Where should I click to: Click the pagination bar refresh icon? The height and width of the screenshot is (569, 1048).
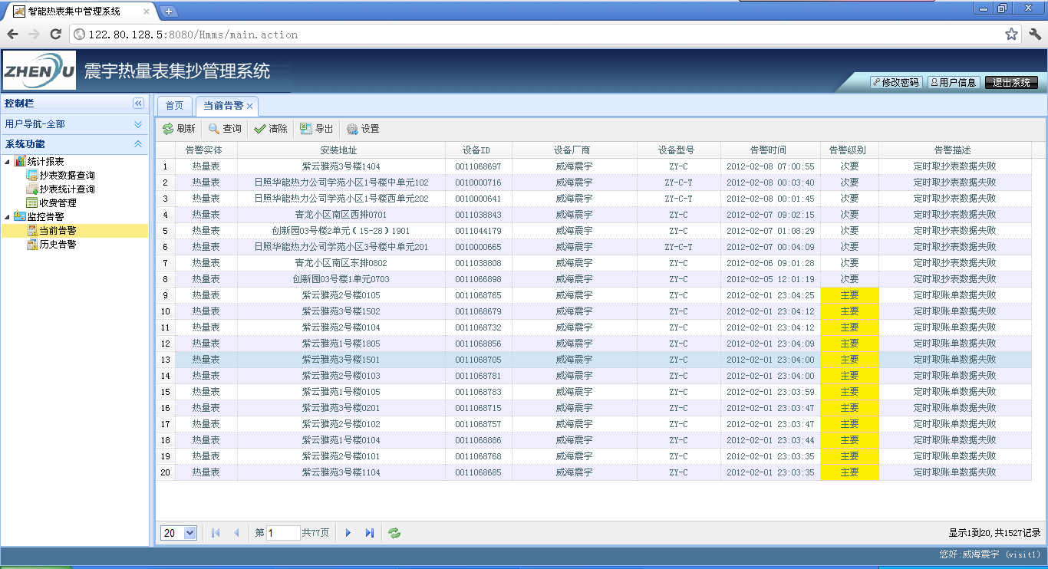pyautogui.click(x=394, y=533)
